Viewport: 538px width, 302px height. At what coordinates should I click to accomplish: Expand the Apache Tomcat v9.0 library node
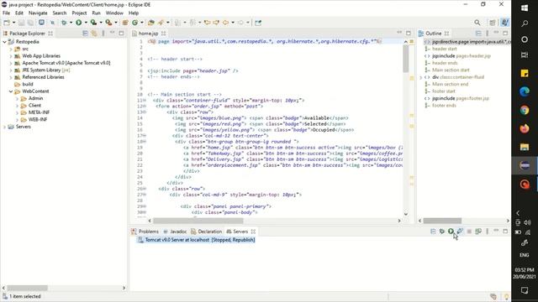(11, 63)
